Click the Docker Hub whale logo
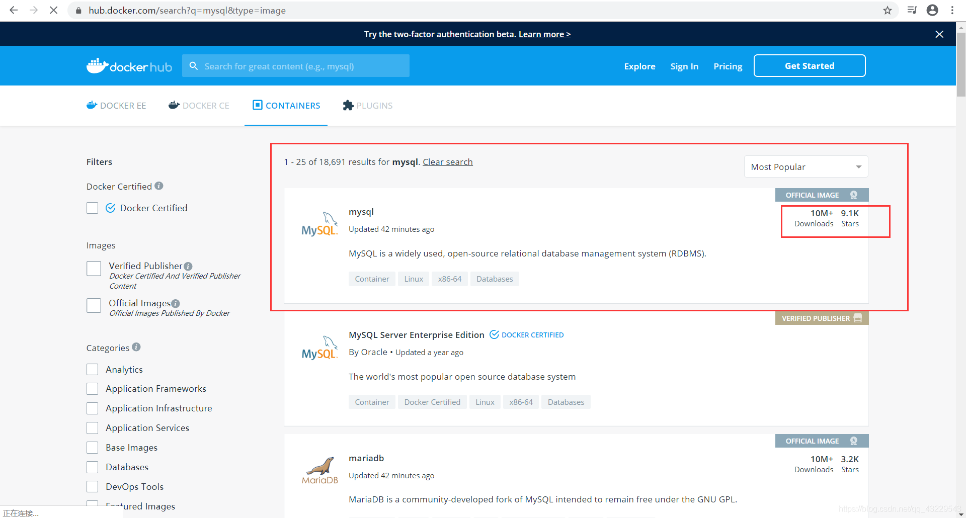Viewport: 966px width, 518px height. tap(129, 66)
